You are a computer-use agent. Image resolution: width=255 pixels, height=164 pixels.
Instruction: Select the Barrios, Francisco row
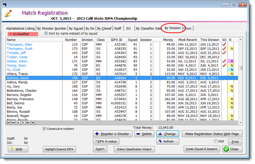click(x=122, y=99)
